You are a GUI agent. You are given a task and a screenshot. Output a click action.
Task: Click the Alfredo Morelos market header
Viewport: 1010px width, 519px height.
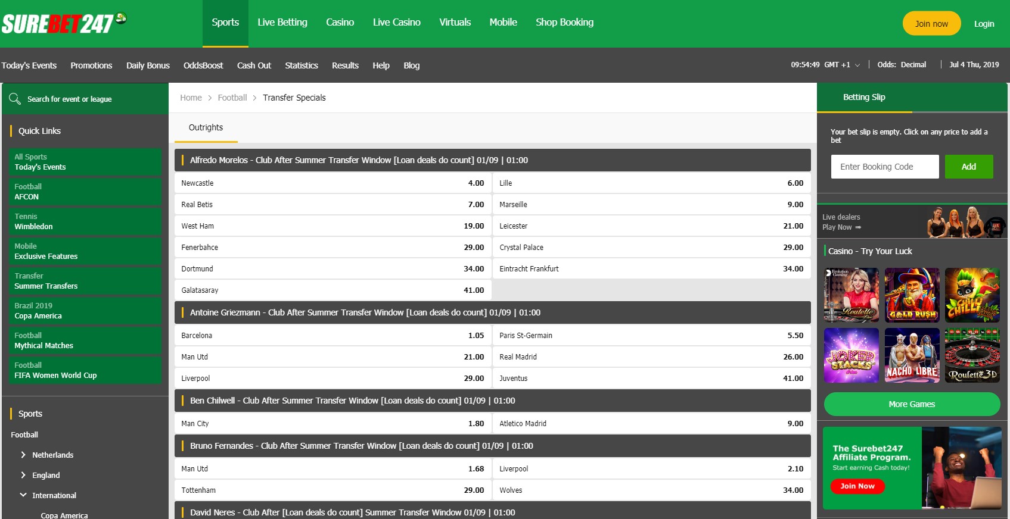click(493, 160)
